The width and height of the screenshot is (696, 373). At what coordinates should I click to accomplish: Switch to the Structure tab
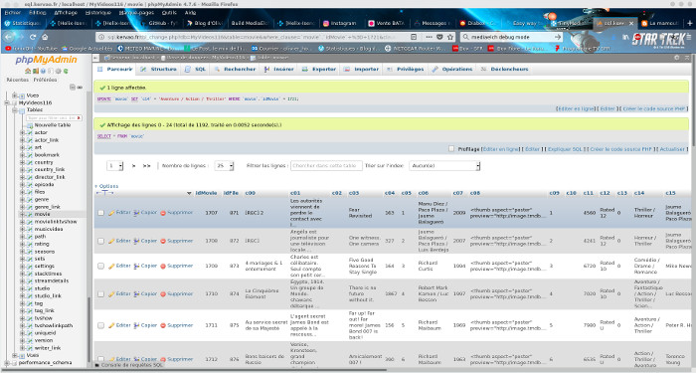point(158,70)
